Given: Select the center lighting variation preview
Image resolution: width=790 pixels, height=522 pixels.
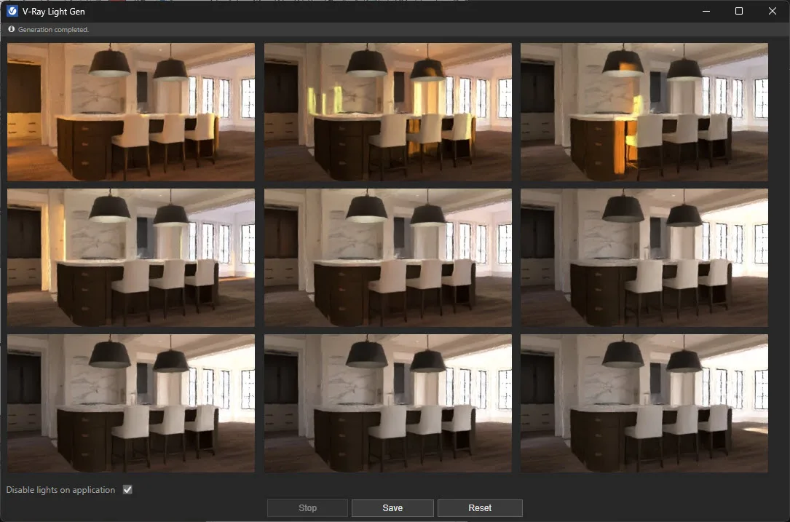Looking at the screenshot, I should coord(387,257).
